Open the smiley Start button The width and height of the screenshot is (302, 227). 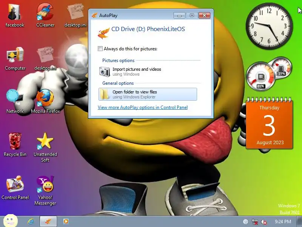coord(11,221)
